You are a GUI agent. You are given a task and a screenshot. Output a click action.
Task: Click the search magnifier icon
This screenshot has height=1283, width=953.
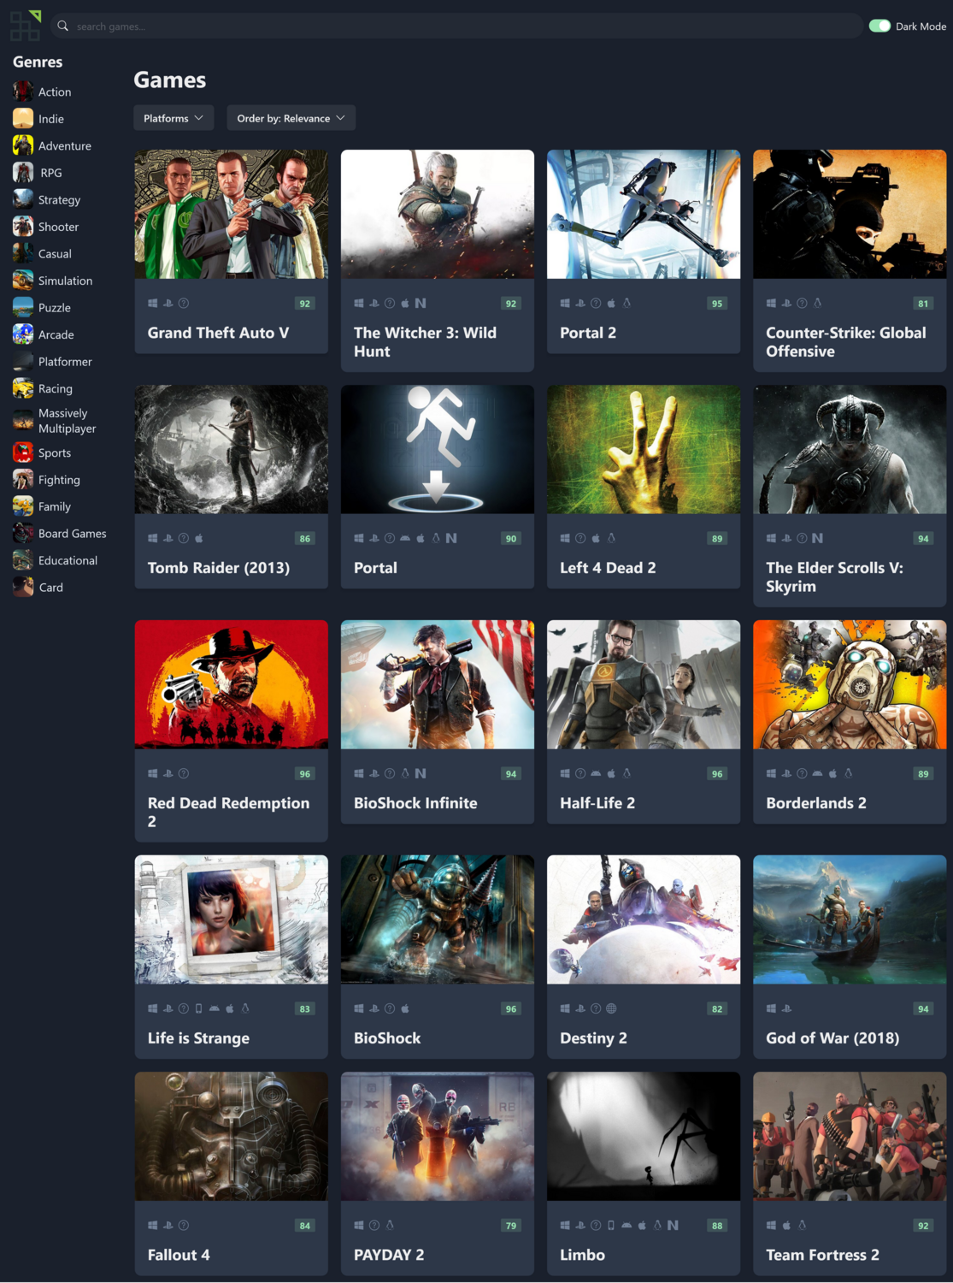pos(62,26)
